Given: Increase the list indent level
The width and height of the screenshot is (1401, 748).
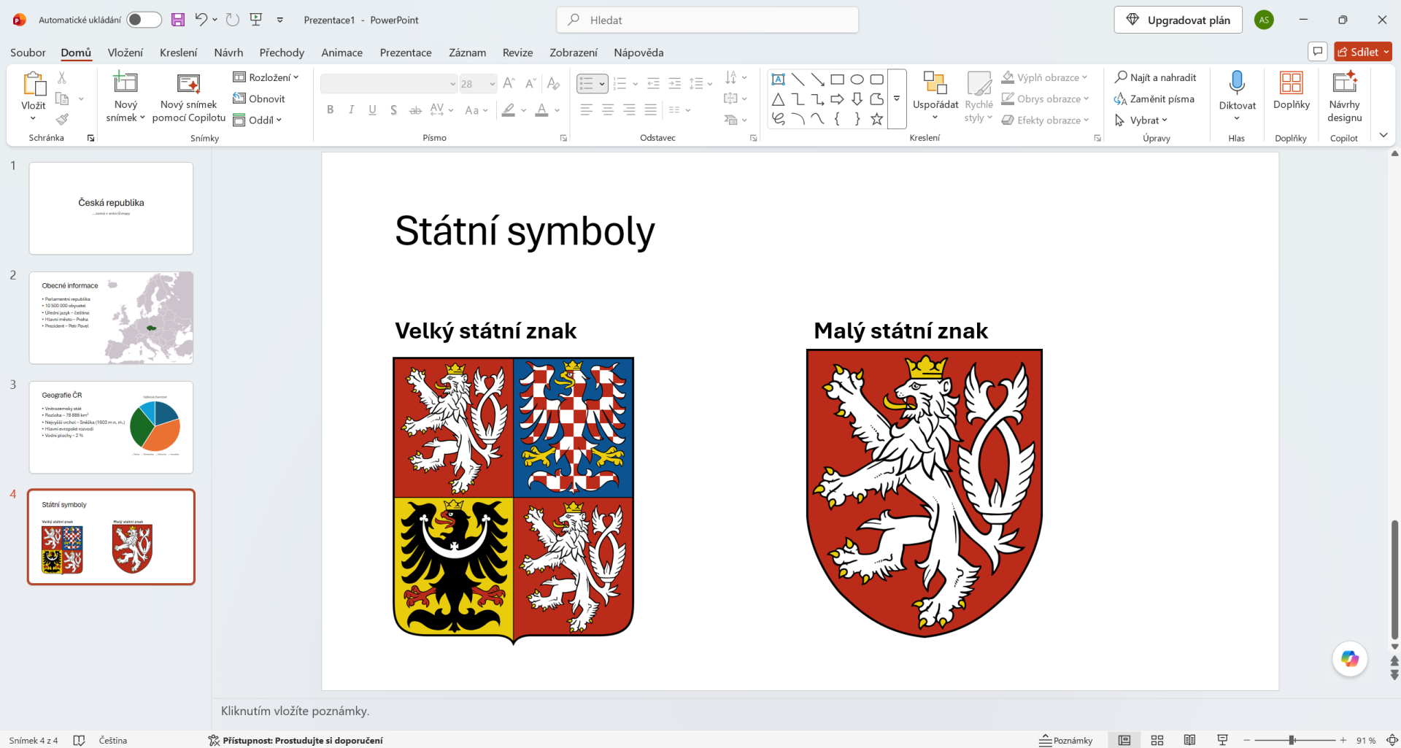Looking at the screenshot, I should 675,83.
